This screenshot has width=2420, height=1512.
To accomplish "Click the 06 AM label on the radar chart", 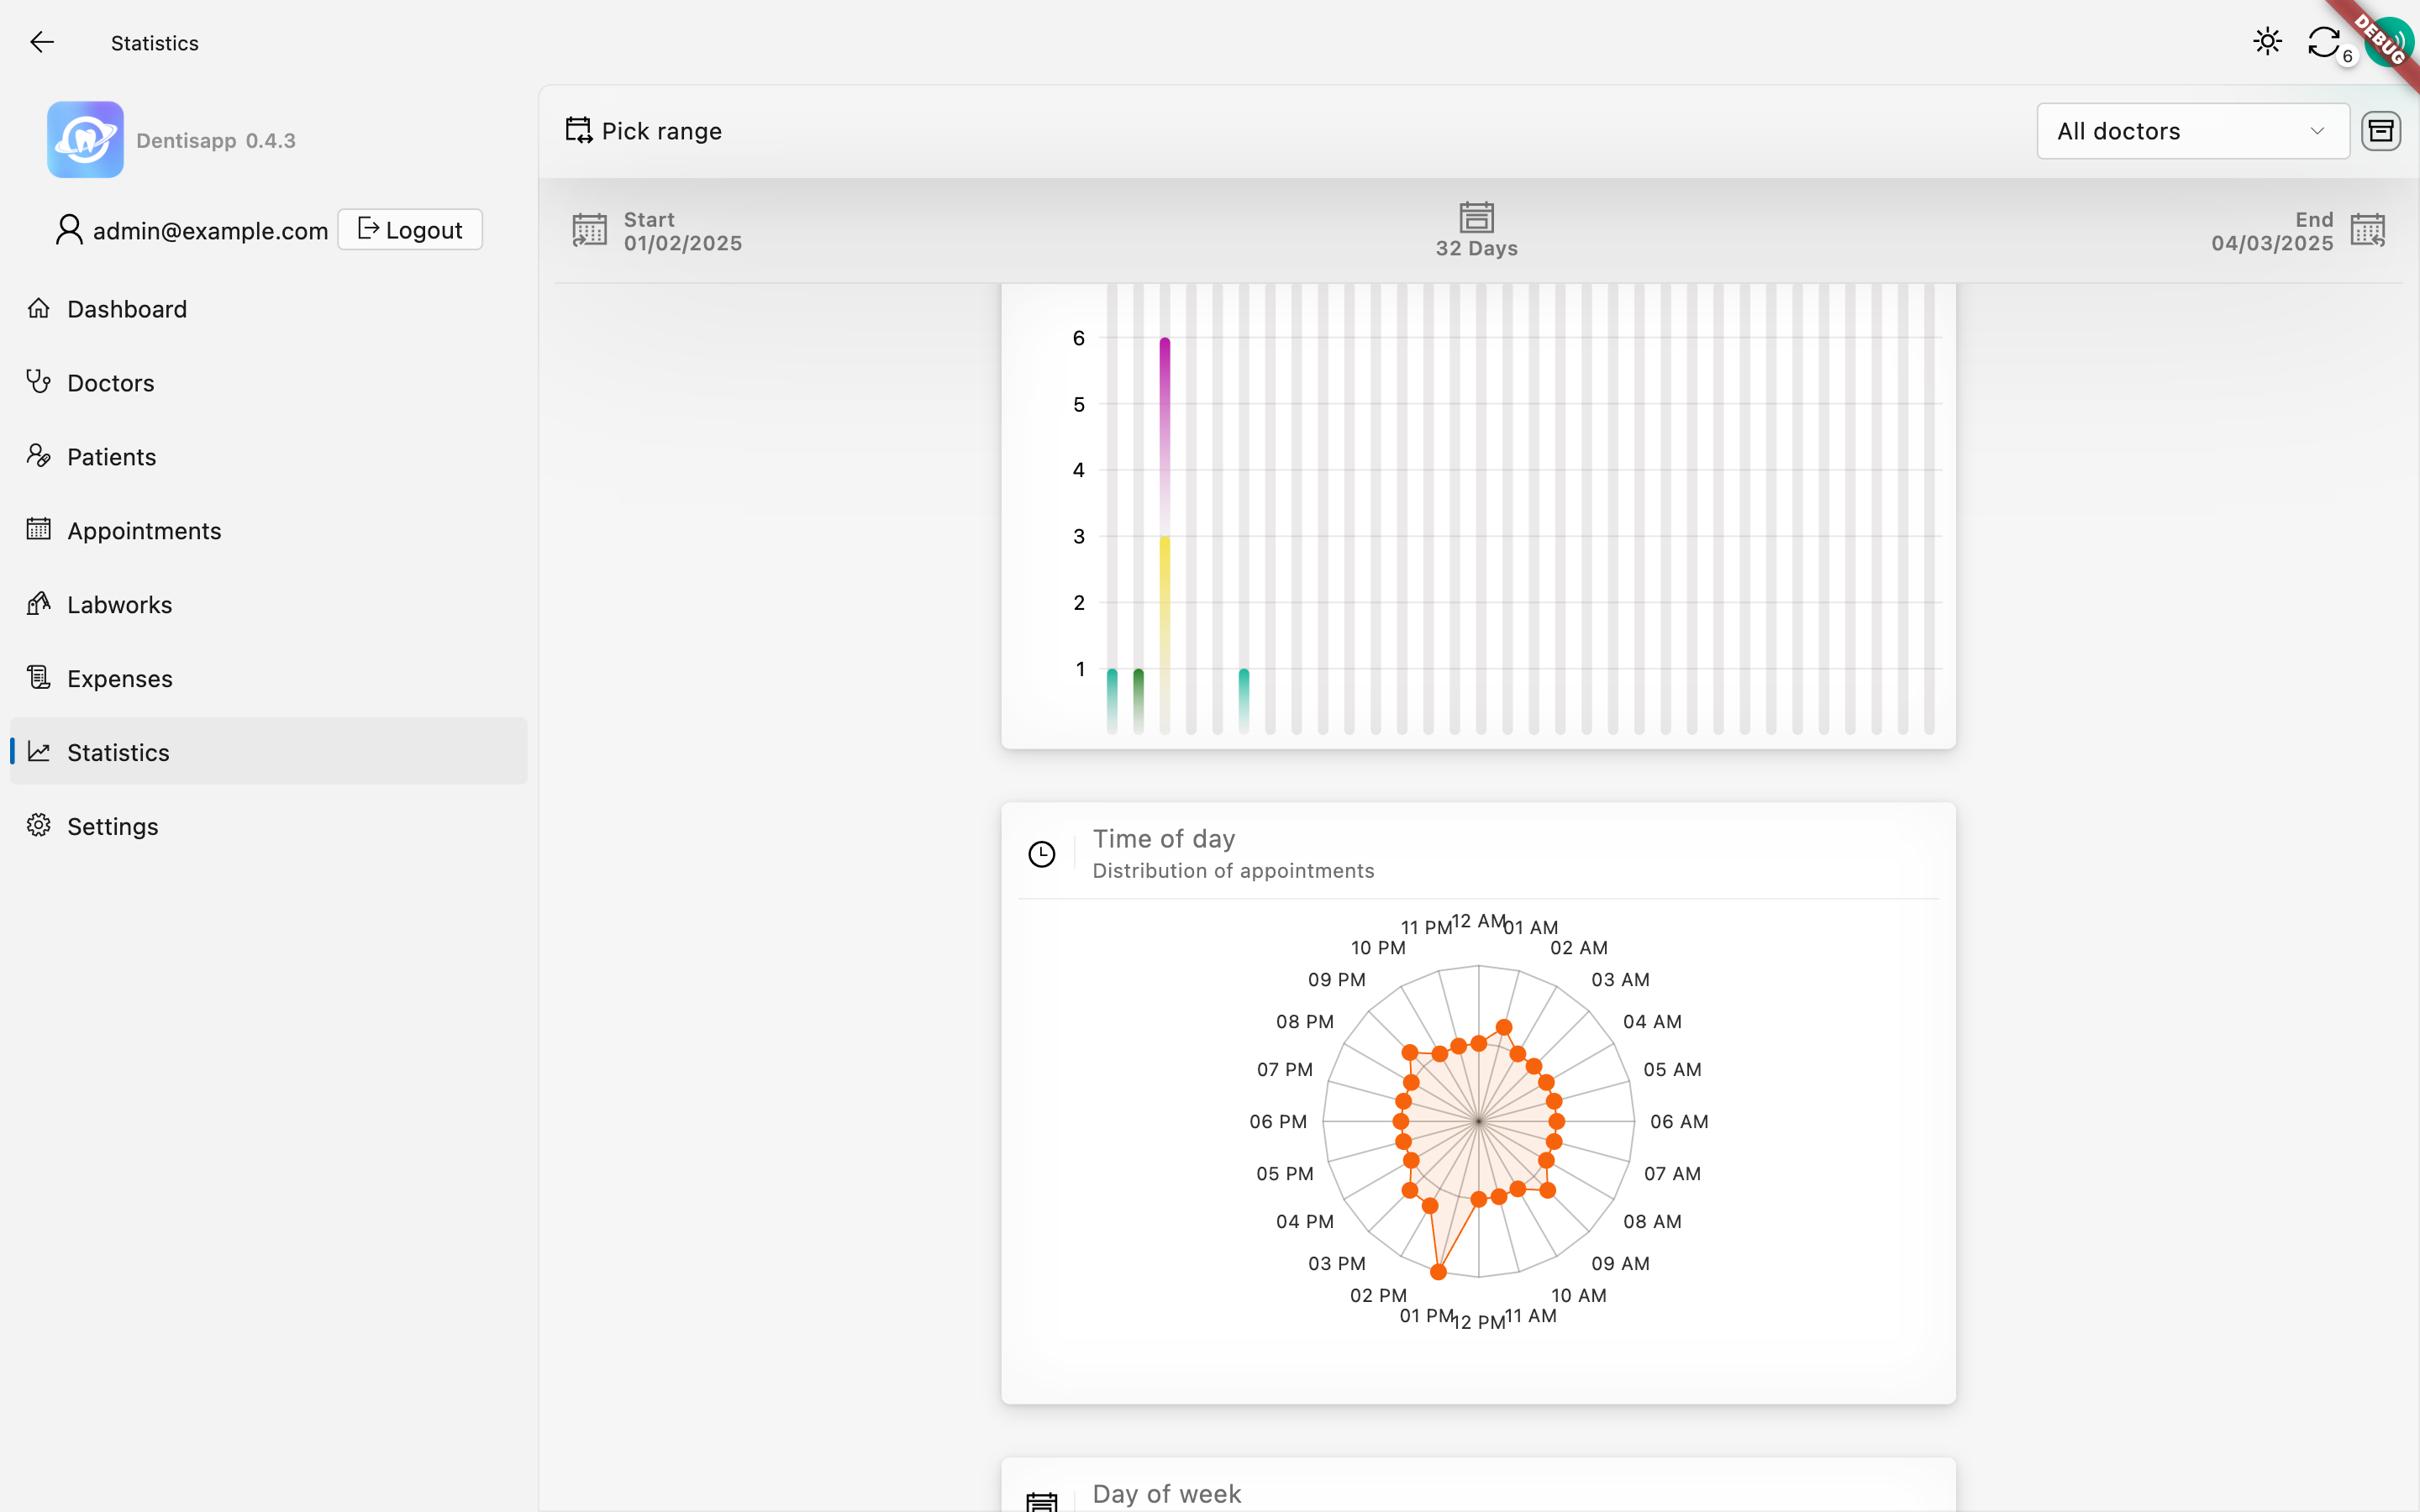I will click(1679, 1122).
